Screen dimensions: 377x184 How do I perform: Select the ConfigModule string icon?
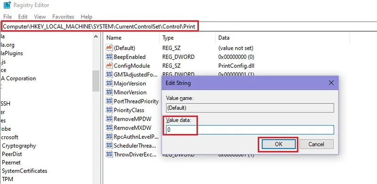click(x=109, y=66)
